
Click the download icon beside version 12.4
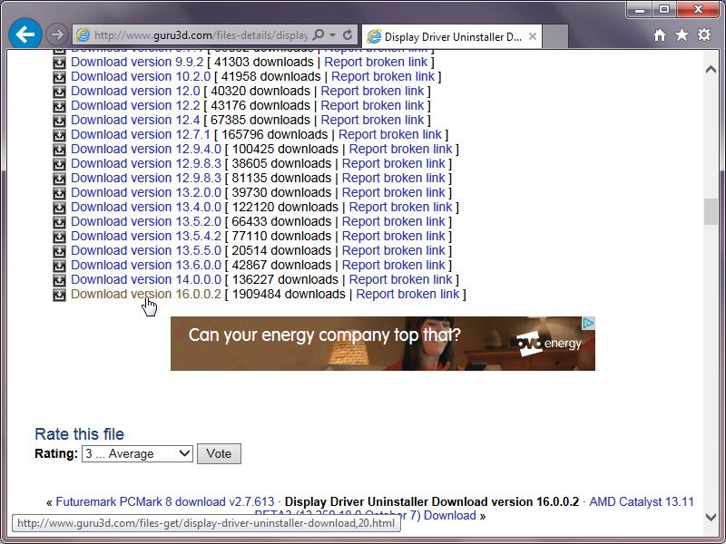coord(59,121)
